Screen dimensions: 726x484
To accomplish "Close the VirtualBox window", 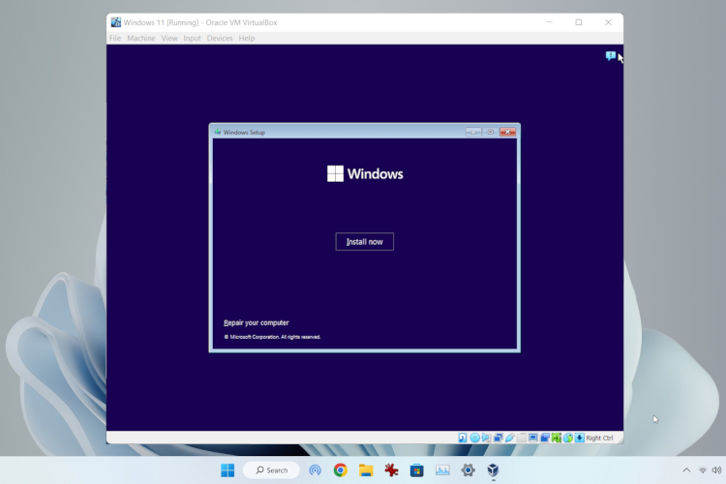I will coord(609,22).
